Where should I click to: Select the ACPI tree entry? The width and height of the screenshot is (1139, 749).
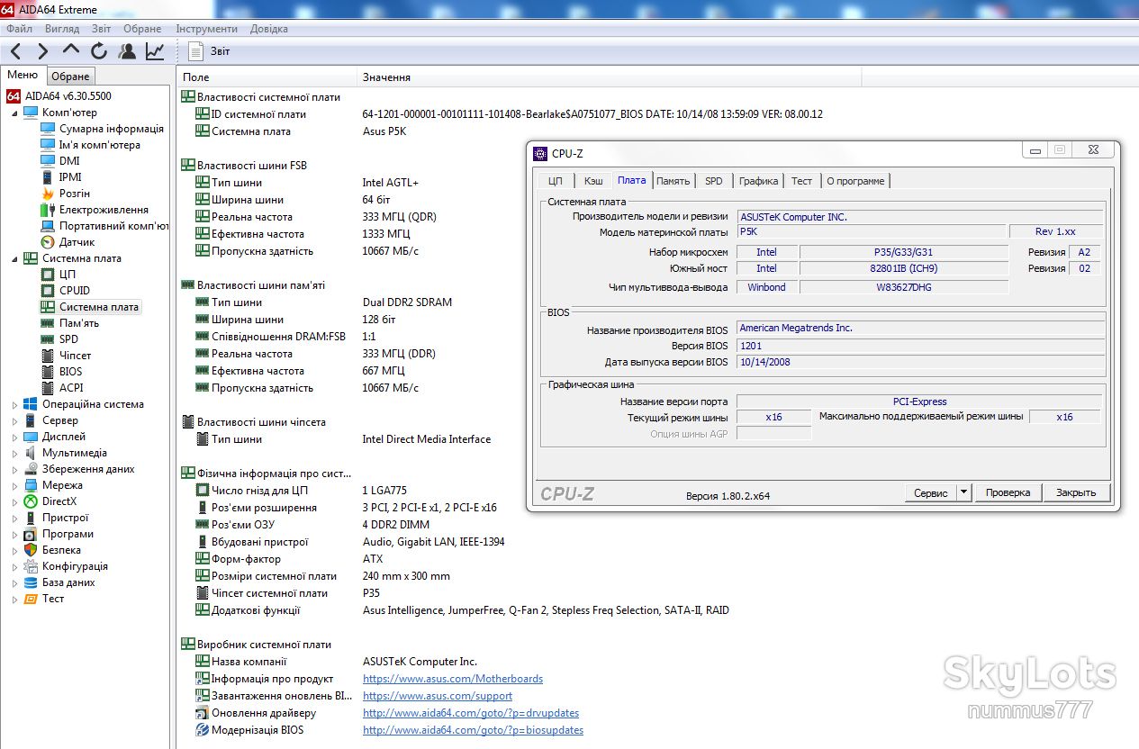(71, 388)
